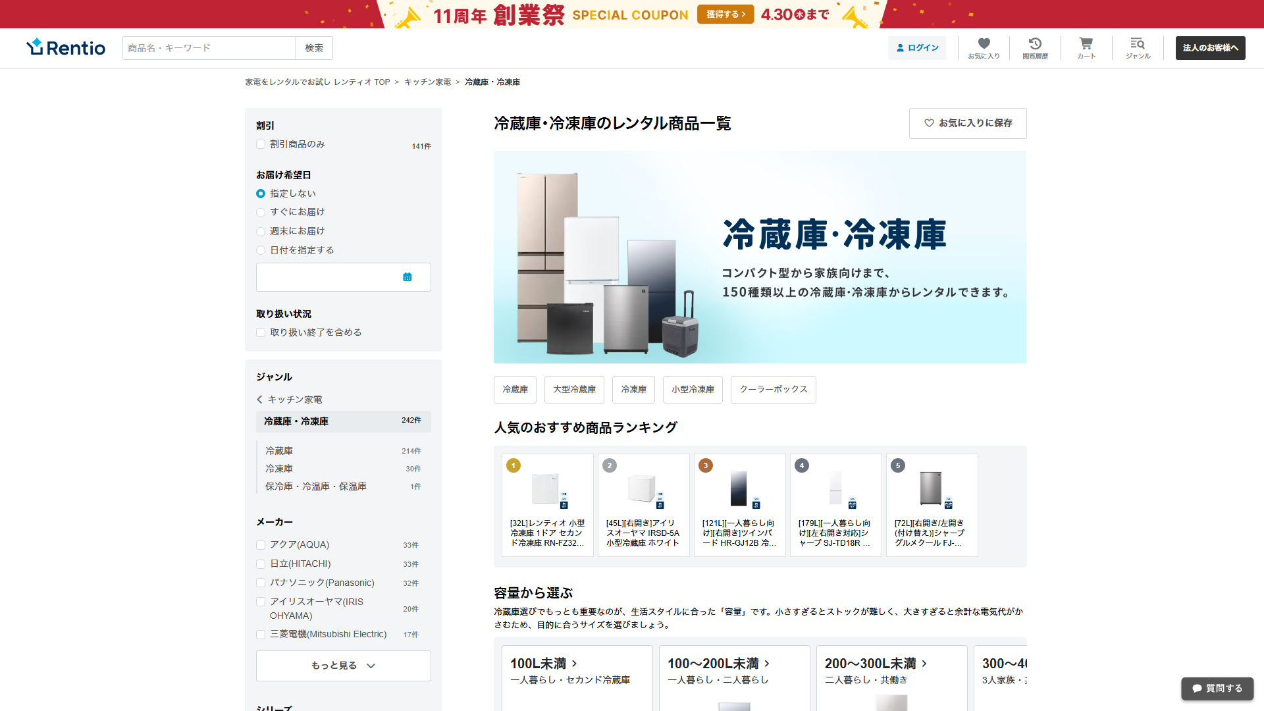Image resolution: width=1264 pixels, height=711 pixels.
Task: Select the 週末にお届け radio button
Action: 261,231
